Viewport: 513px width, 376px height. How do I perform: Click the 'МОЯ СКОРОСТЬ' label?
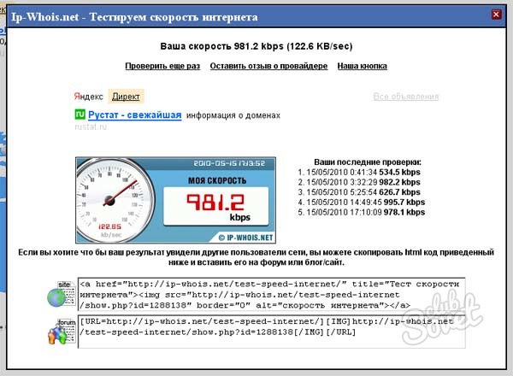click(217, 181)
